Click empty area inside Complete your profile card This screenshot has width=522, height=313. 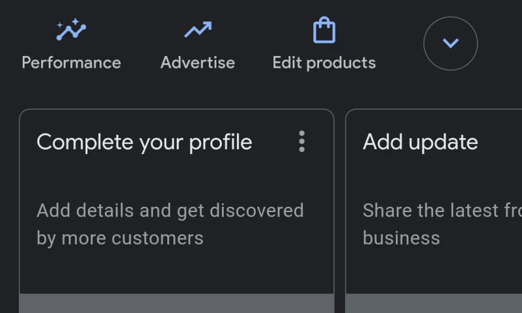176,271
